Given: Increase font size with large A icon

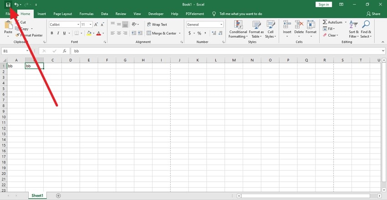Looking at the screenshot, I should point(96,25).
